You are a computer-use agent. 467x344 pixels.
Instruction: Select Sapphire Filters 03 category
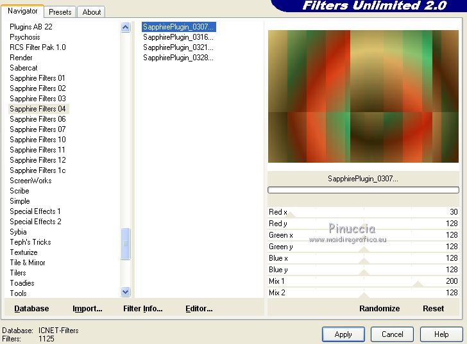coord(37,99)
